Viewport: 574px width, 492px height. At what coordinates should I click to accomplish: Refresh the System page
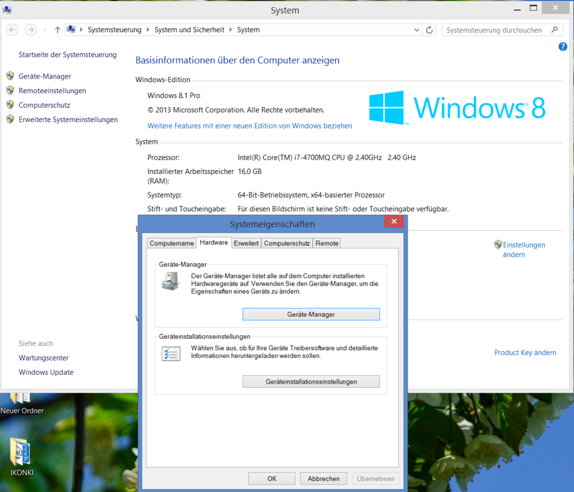tap(429, 30)
